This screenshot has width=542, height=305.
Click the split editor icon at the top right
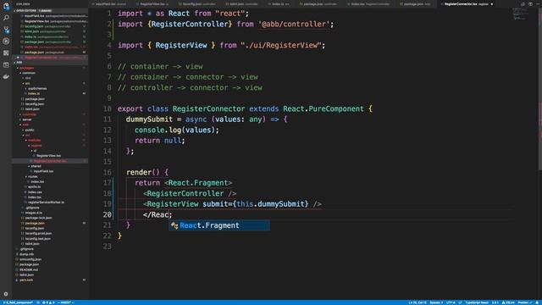coord(530,4)
